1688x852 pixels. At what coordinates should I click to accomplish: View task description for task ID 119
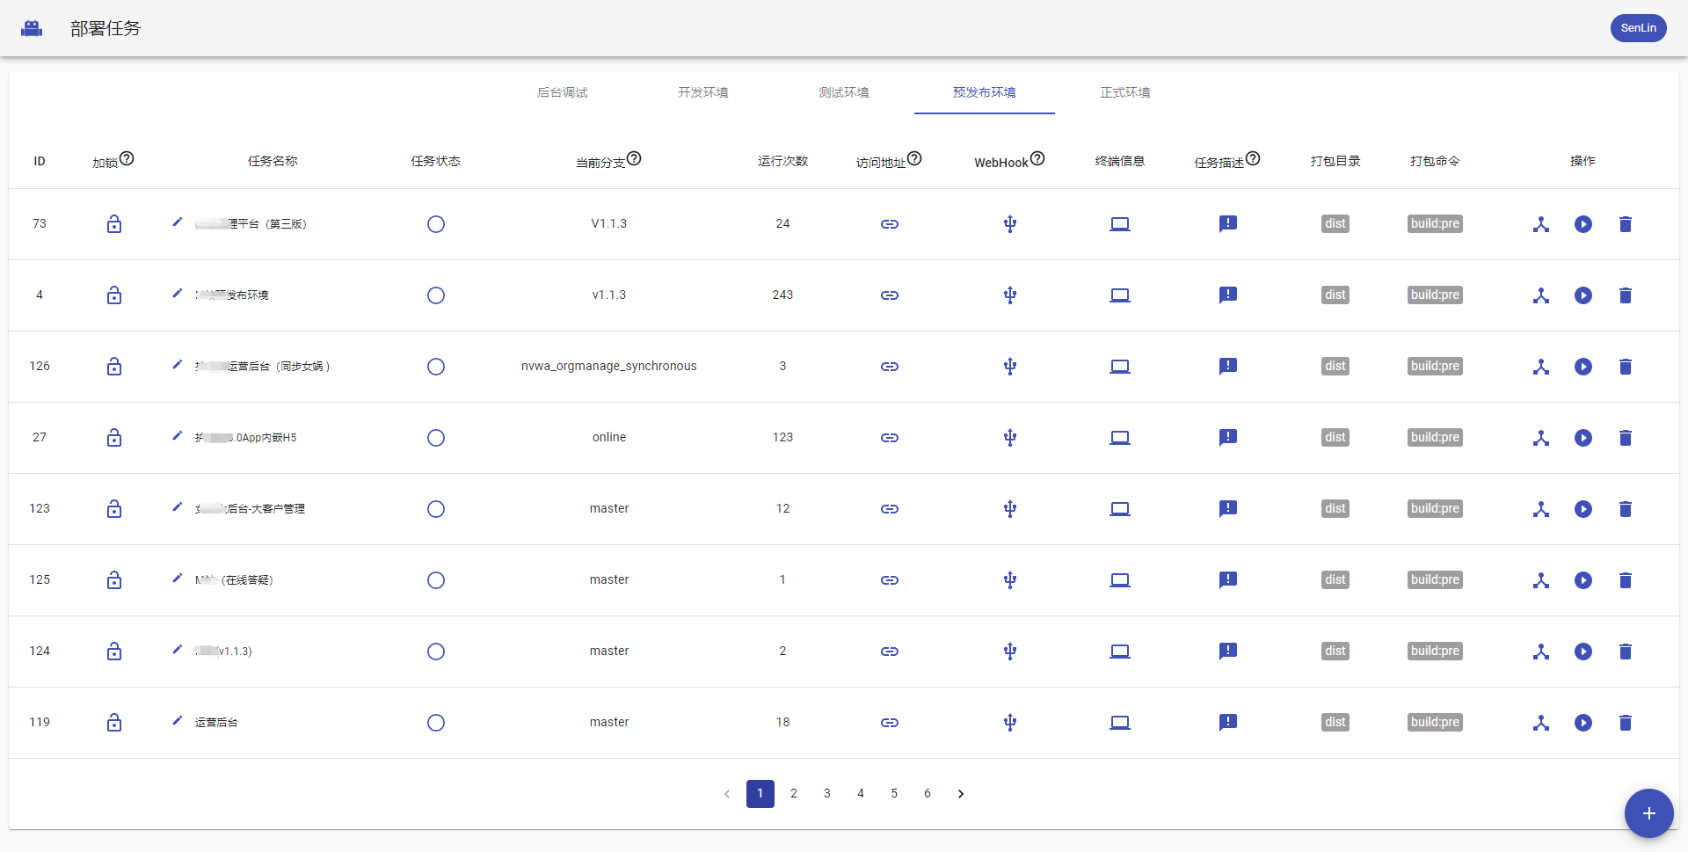pos(1228,723)
